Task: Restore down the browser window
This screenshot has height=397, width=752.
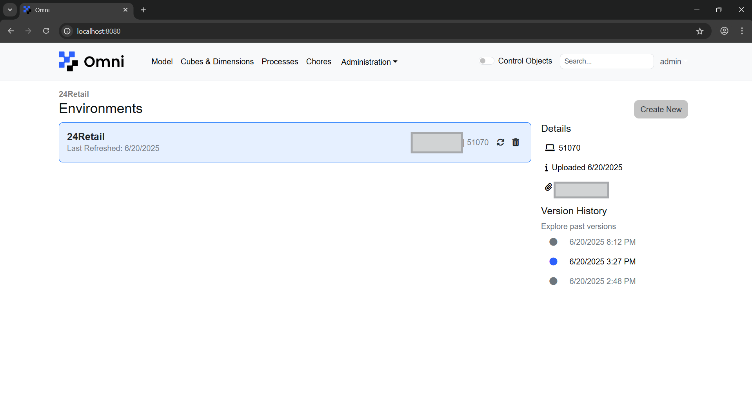Action: tap(719, 10)
